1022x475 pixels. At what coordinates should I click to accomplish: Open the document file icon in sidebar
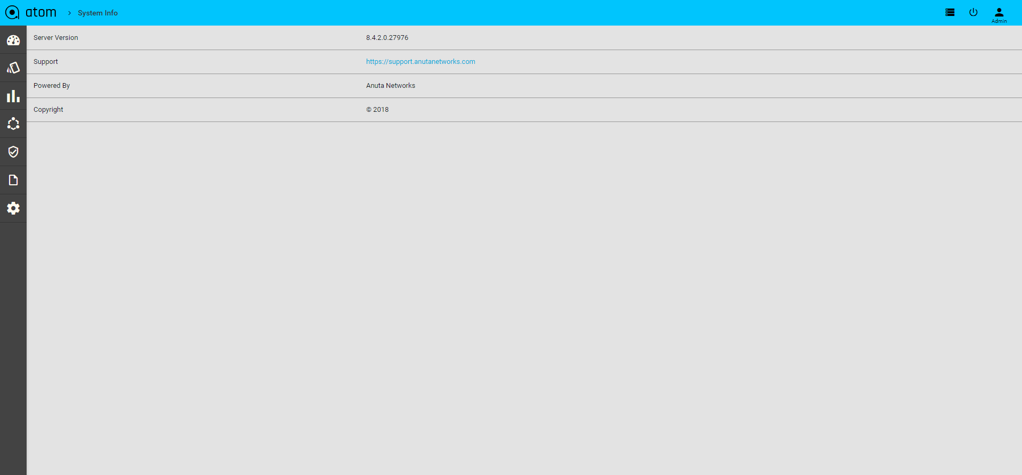(13, 180)
